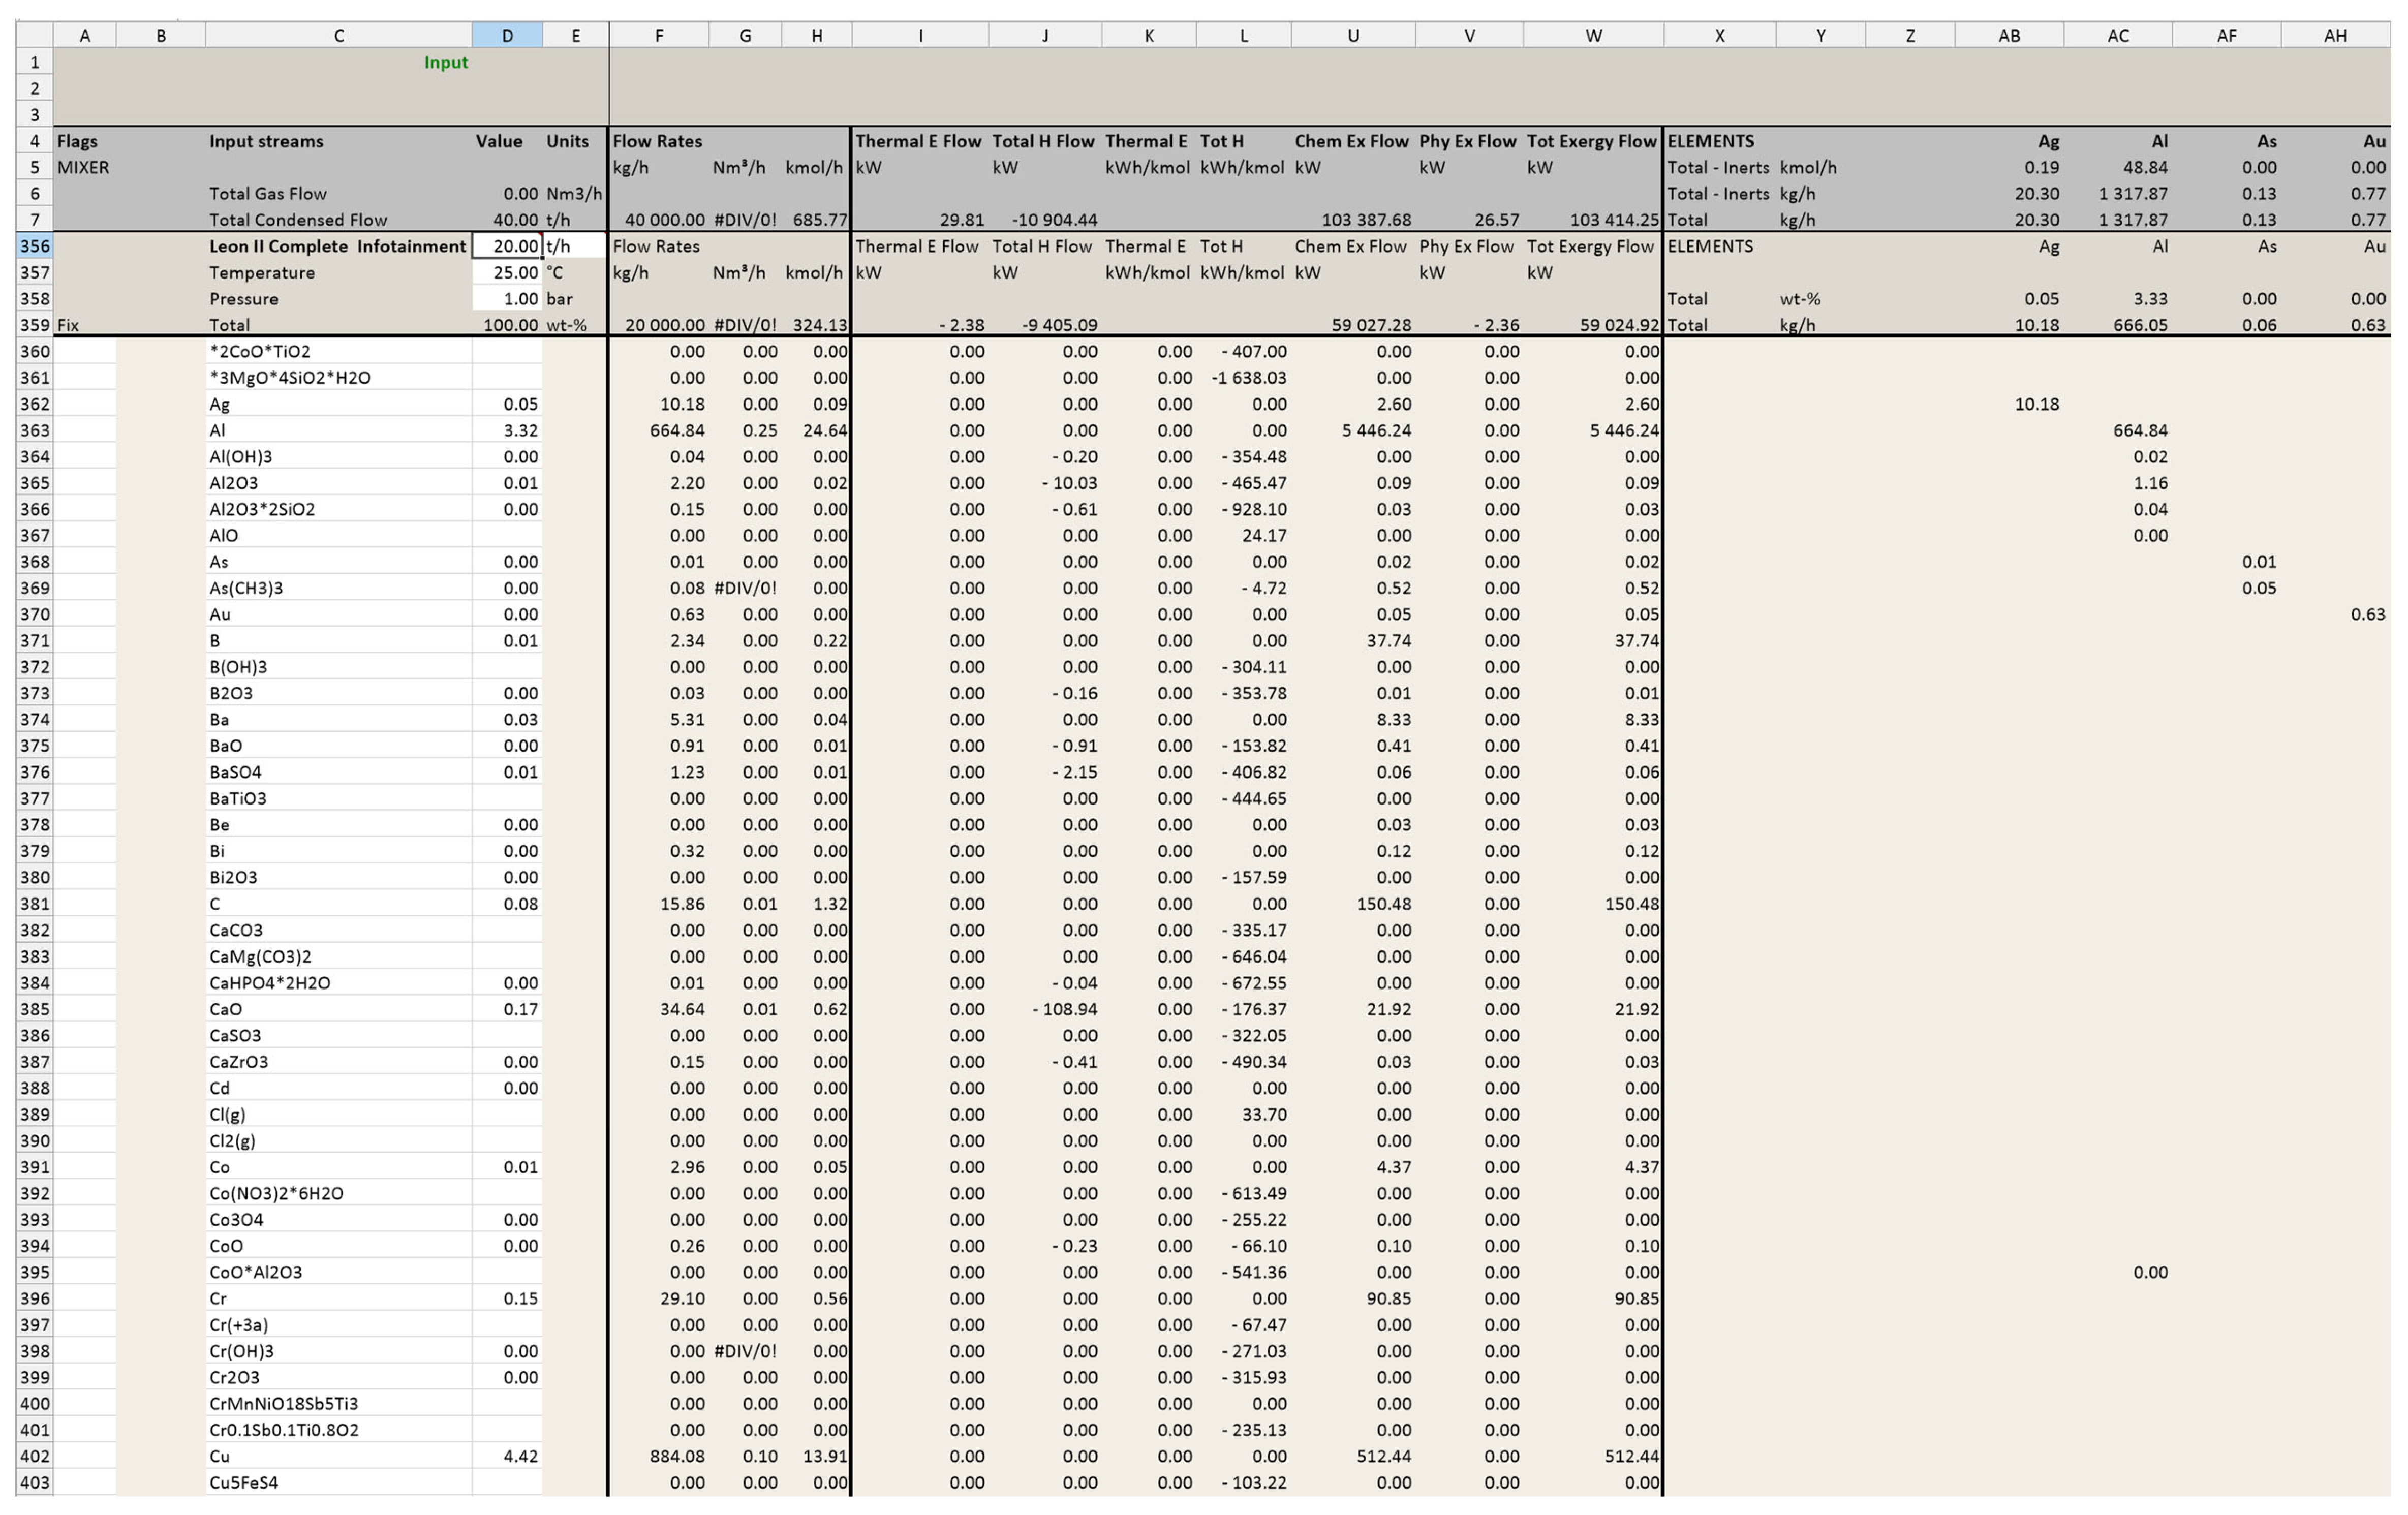Select column W header
The height and width of the screenshot is (1515, 2408).
[1593, 35]
